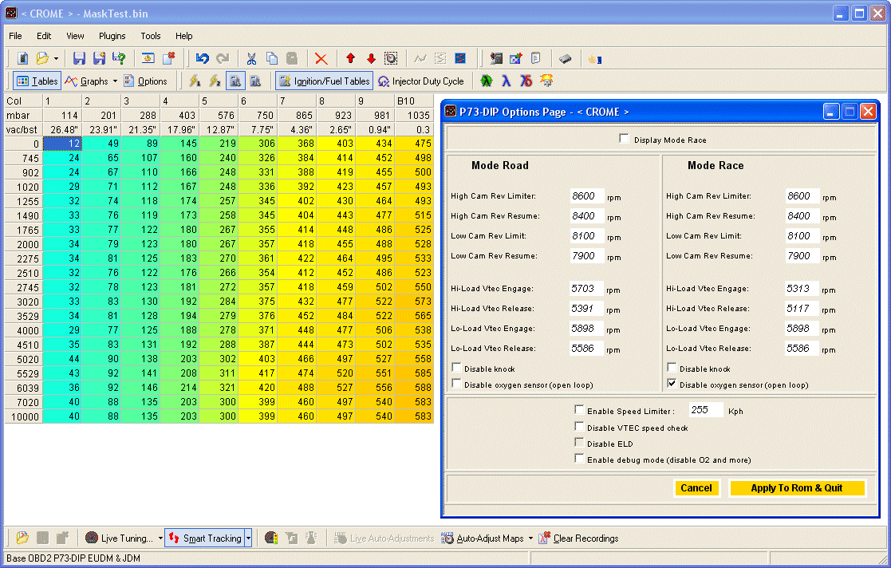Viewport: 891px width, 568px height.
Task: Check Mode Road Disable knock checkbox
Action: [456, 367]
